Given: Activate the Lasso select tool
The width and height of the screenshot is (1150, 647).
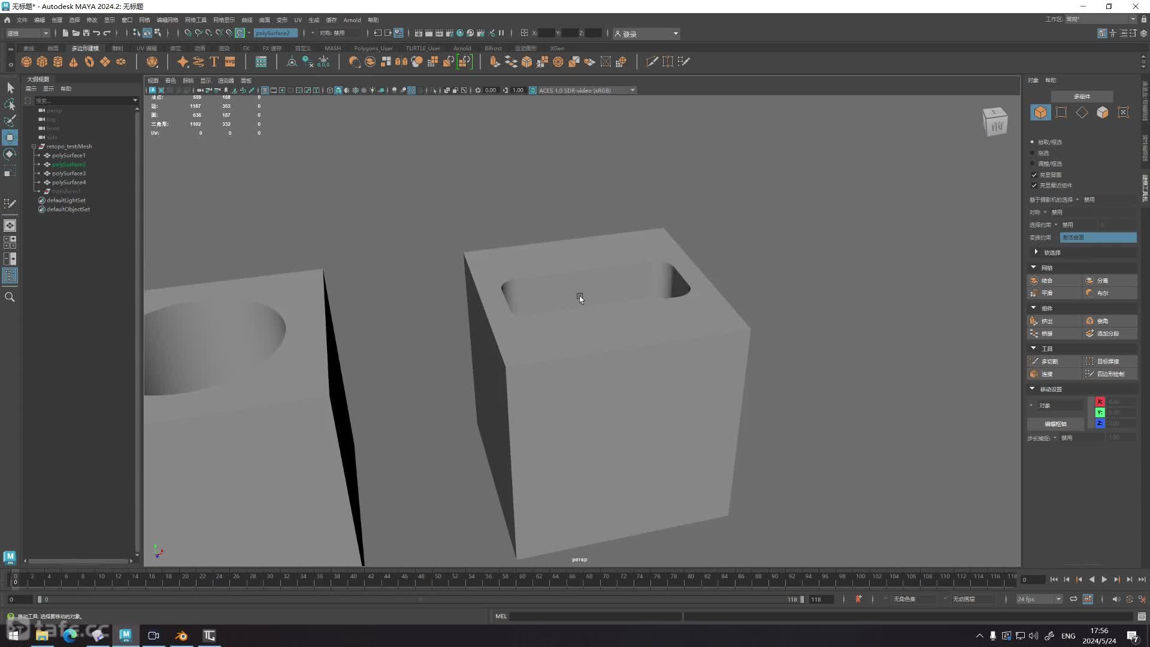Looking at the screenshot, I should pyautogui.click(x=10, y=105).
